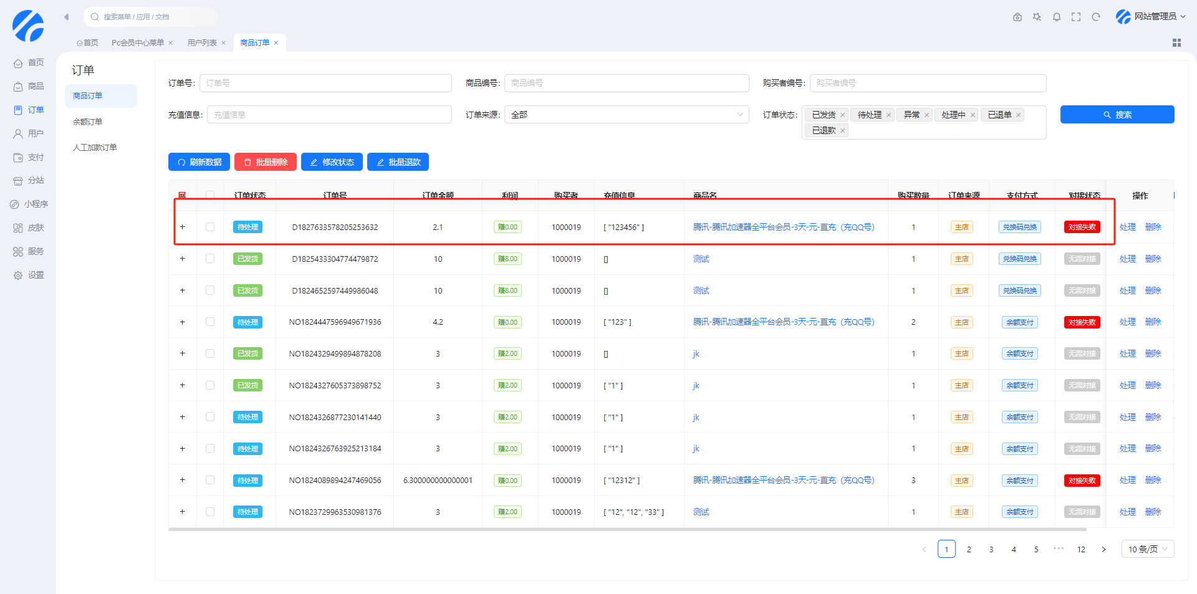Select the checkbox for order NO1824447596949671936
1197x594 pixels.
click(x=210, y=322)
